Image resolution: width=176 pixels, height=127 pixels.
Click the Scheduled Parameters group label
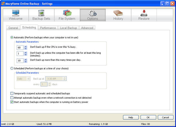tap(27, 73)
